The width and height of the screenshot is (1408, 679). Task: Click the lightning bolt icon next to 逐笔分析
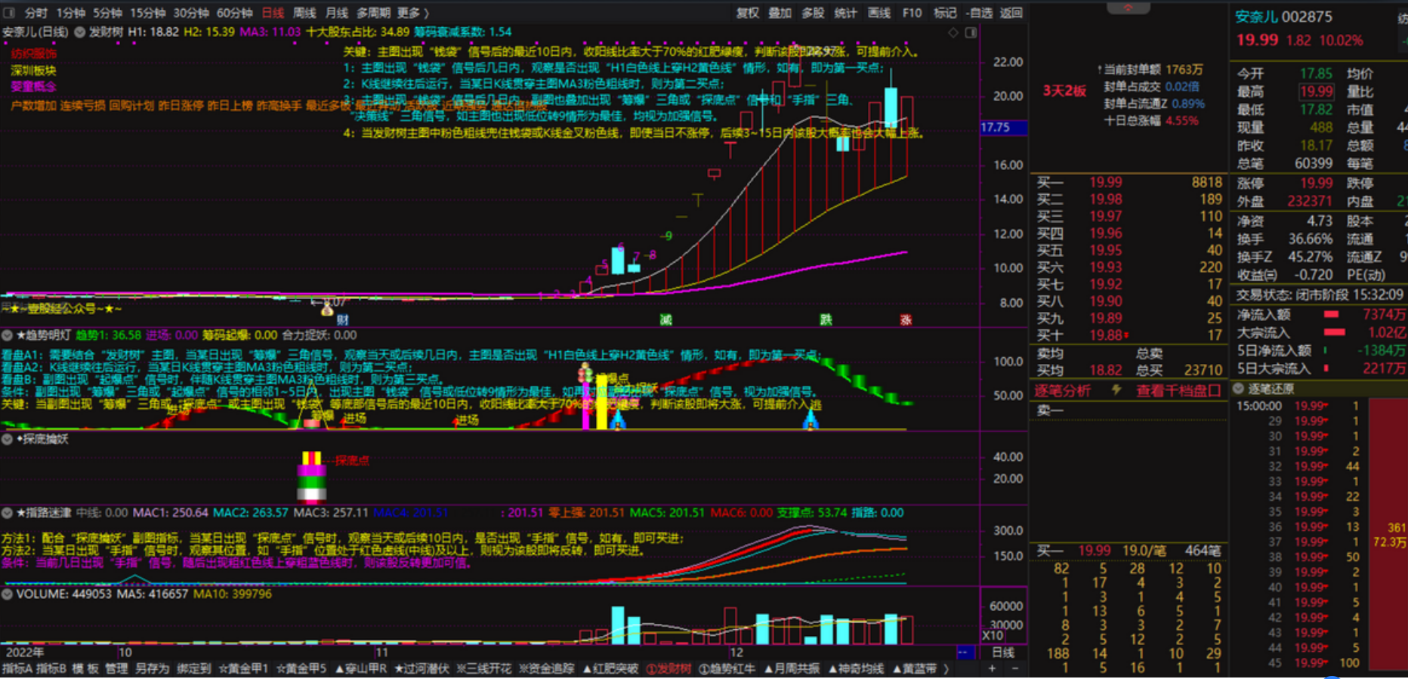(x=1116, y=390)
